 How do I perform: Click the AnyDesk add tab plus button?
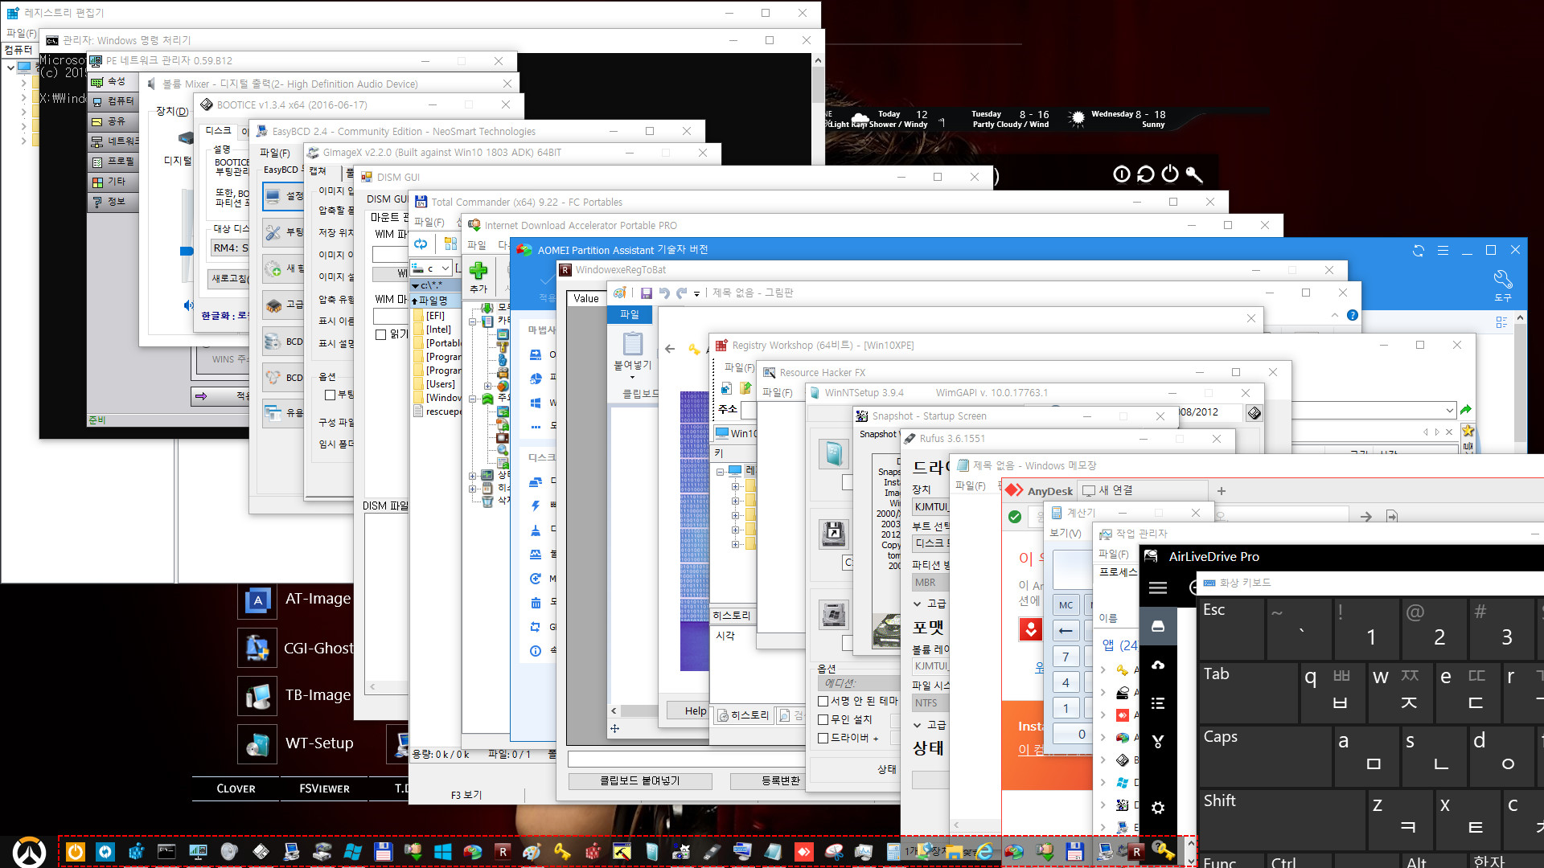coord(1221,491)
